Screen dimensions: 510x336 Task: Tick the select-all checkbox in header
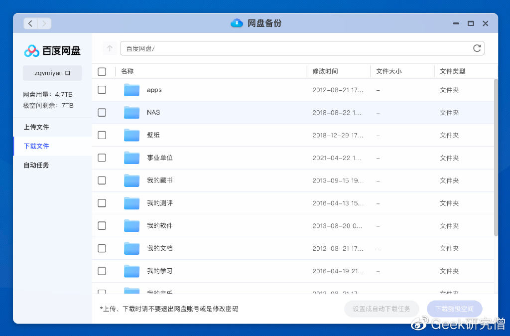click(102, 72)
